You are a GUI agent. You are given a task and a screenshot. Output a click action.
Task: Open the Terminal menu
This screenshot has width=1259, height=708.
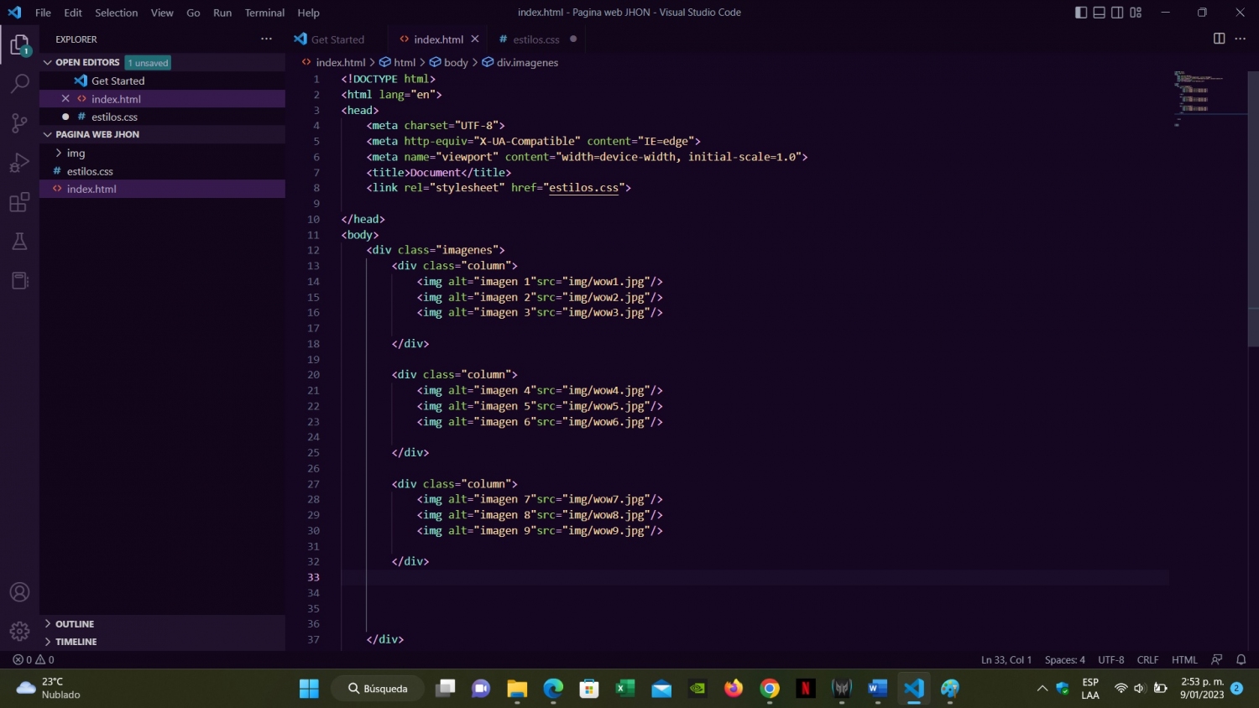[263, 13]
